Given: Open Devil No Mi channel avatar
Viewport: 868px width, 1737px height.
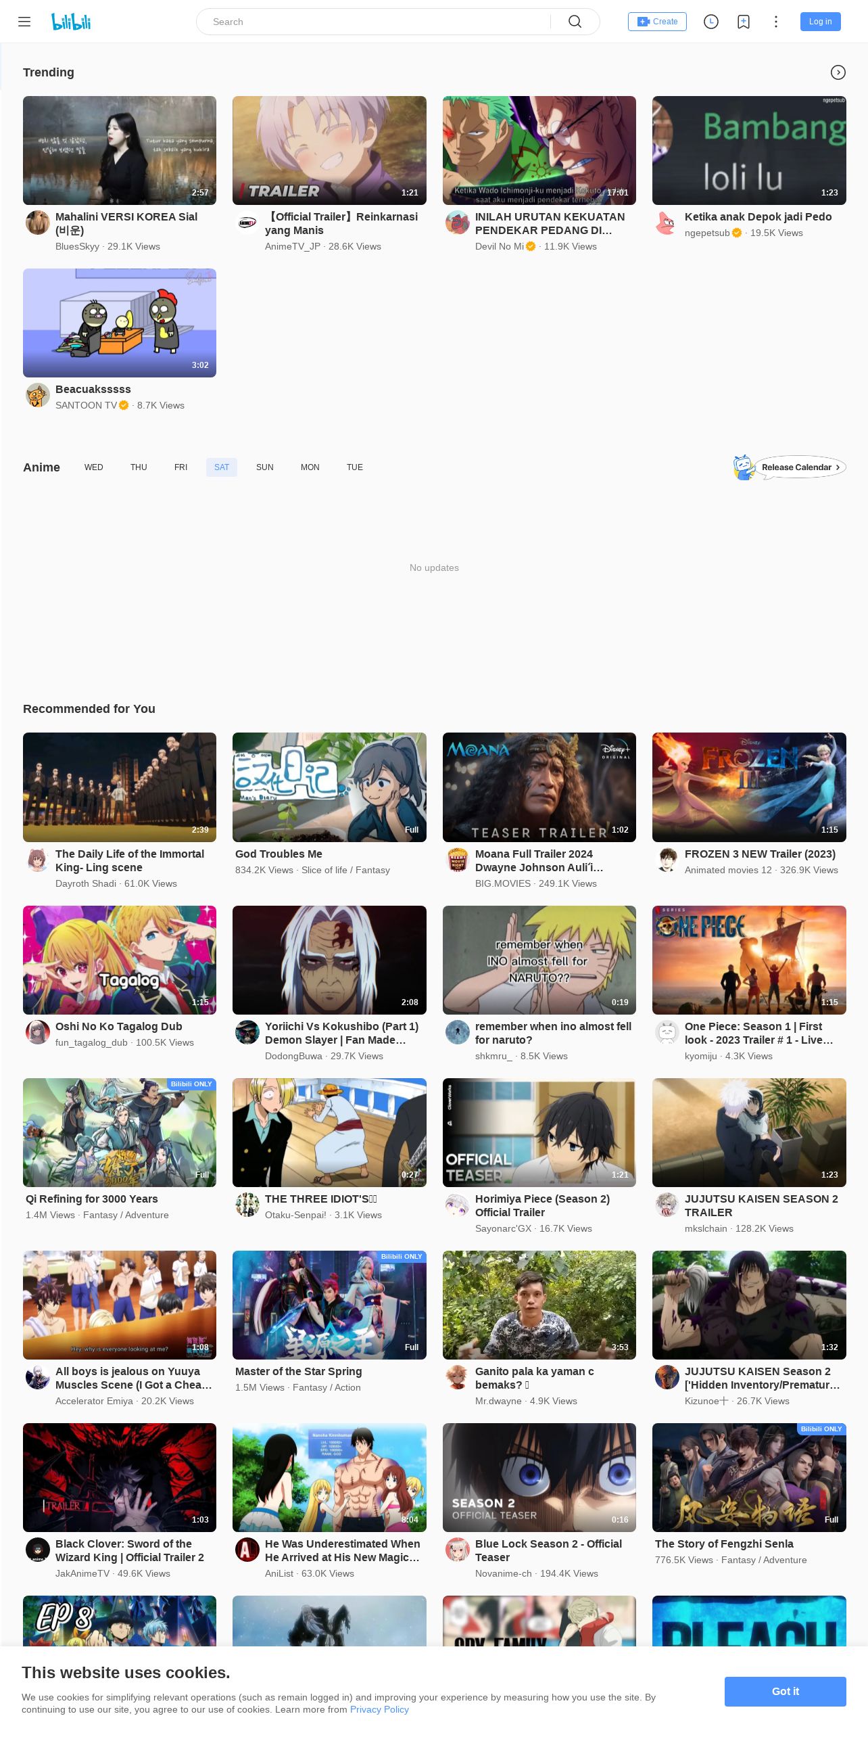Looking at the screenshot, I should [458, 223].
